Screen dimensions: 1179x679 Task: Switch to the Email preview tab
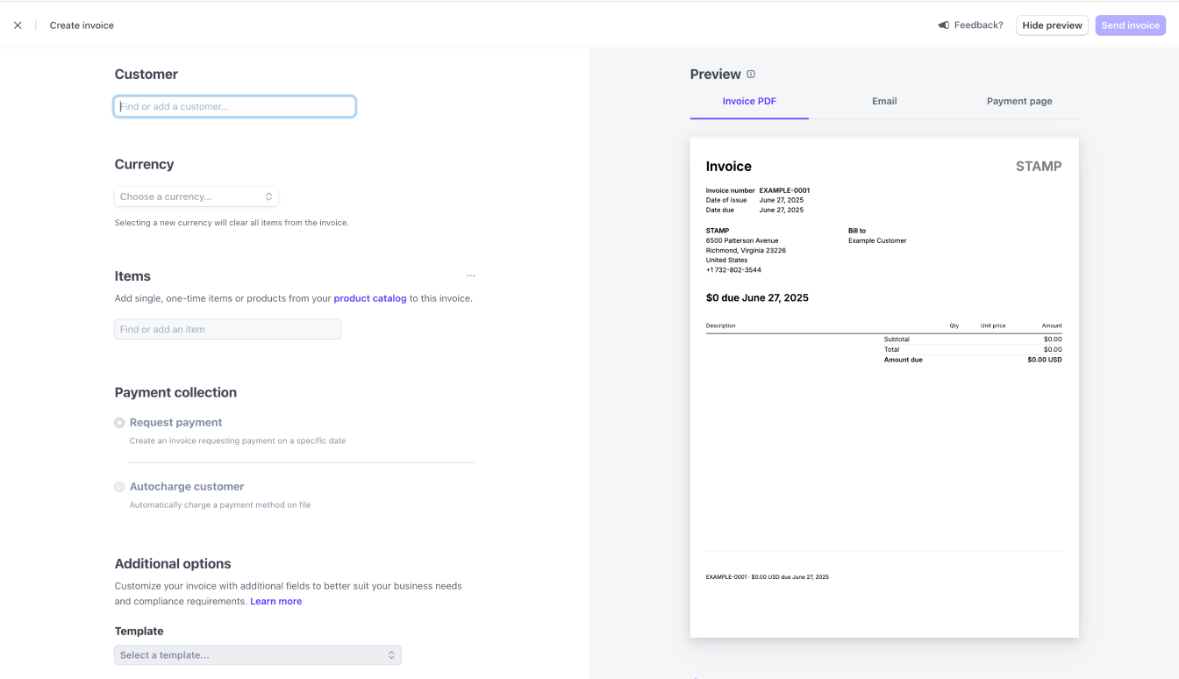[x=884, y=102]
